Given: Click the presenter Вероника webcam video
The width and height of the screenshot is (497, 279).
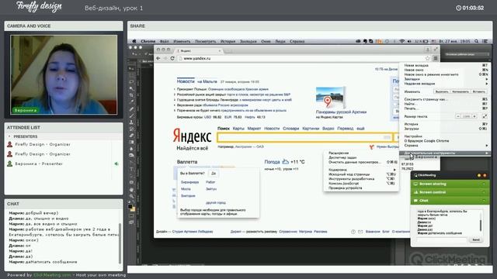Looking at the screenshot, I should click(x=64, y=74).
